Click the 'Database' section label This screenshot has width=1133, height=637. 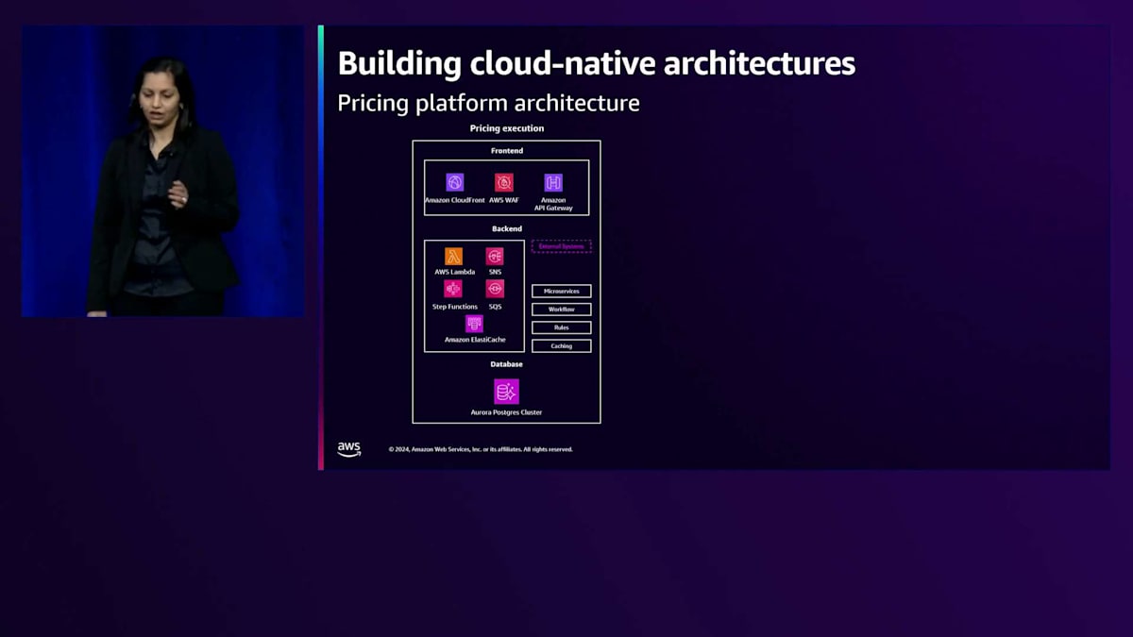tap(506, 364)
